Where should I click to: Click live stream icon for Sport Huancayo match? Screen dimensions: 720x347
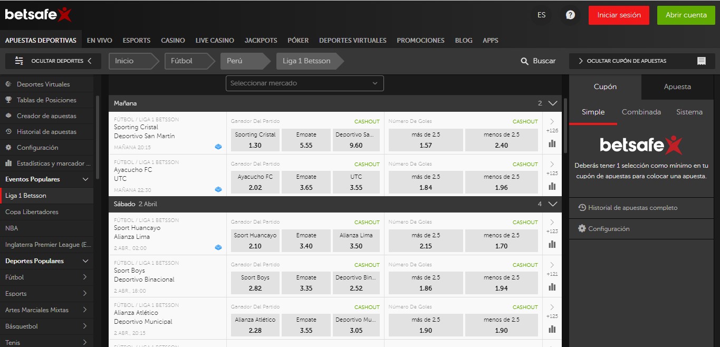click(x=218, y=247)
